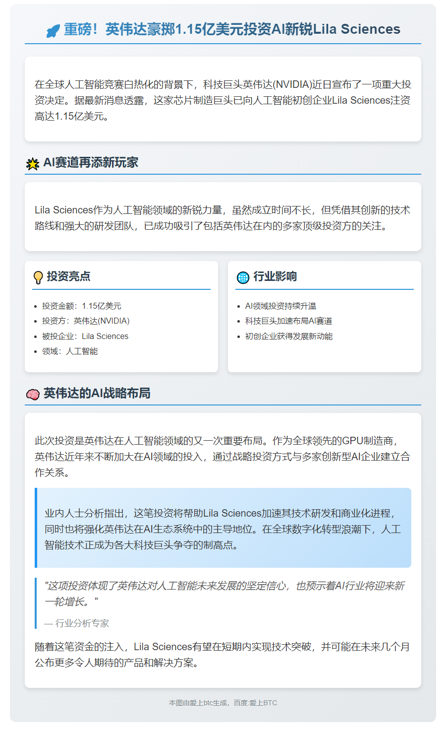Click the globe icon beside 行业影响
This screenshot has width=446, height=738.
pyautogui.click(x=243, y=277)
